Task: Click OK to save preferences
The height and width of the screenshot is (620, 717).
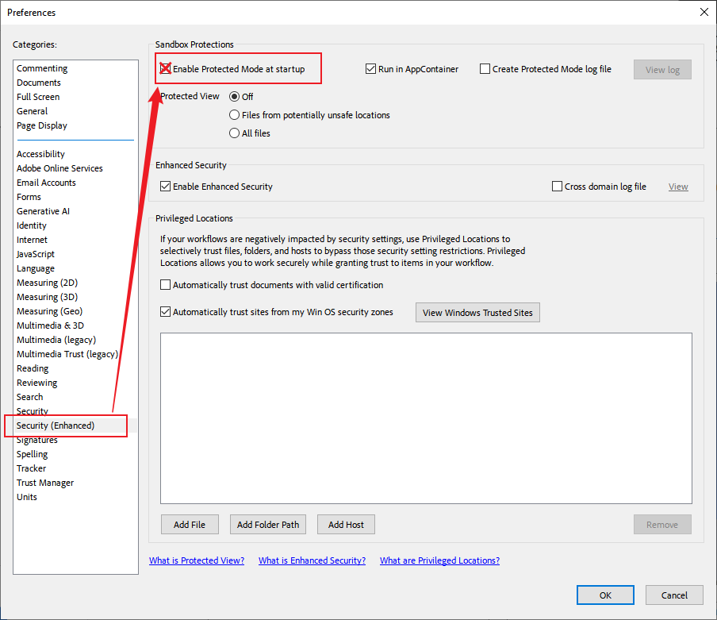Action: [605, 595]
